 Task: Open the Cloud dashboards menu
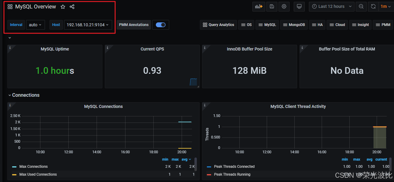[x=337, y=25]
